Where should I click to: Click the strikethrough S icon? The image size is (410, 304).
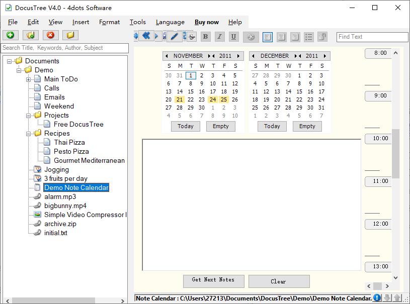pos(192,37)
